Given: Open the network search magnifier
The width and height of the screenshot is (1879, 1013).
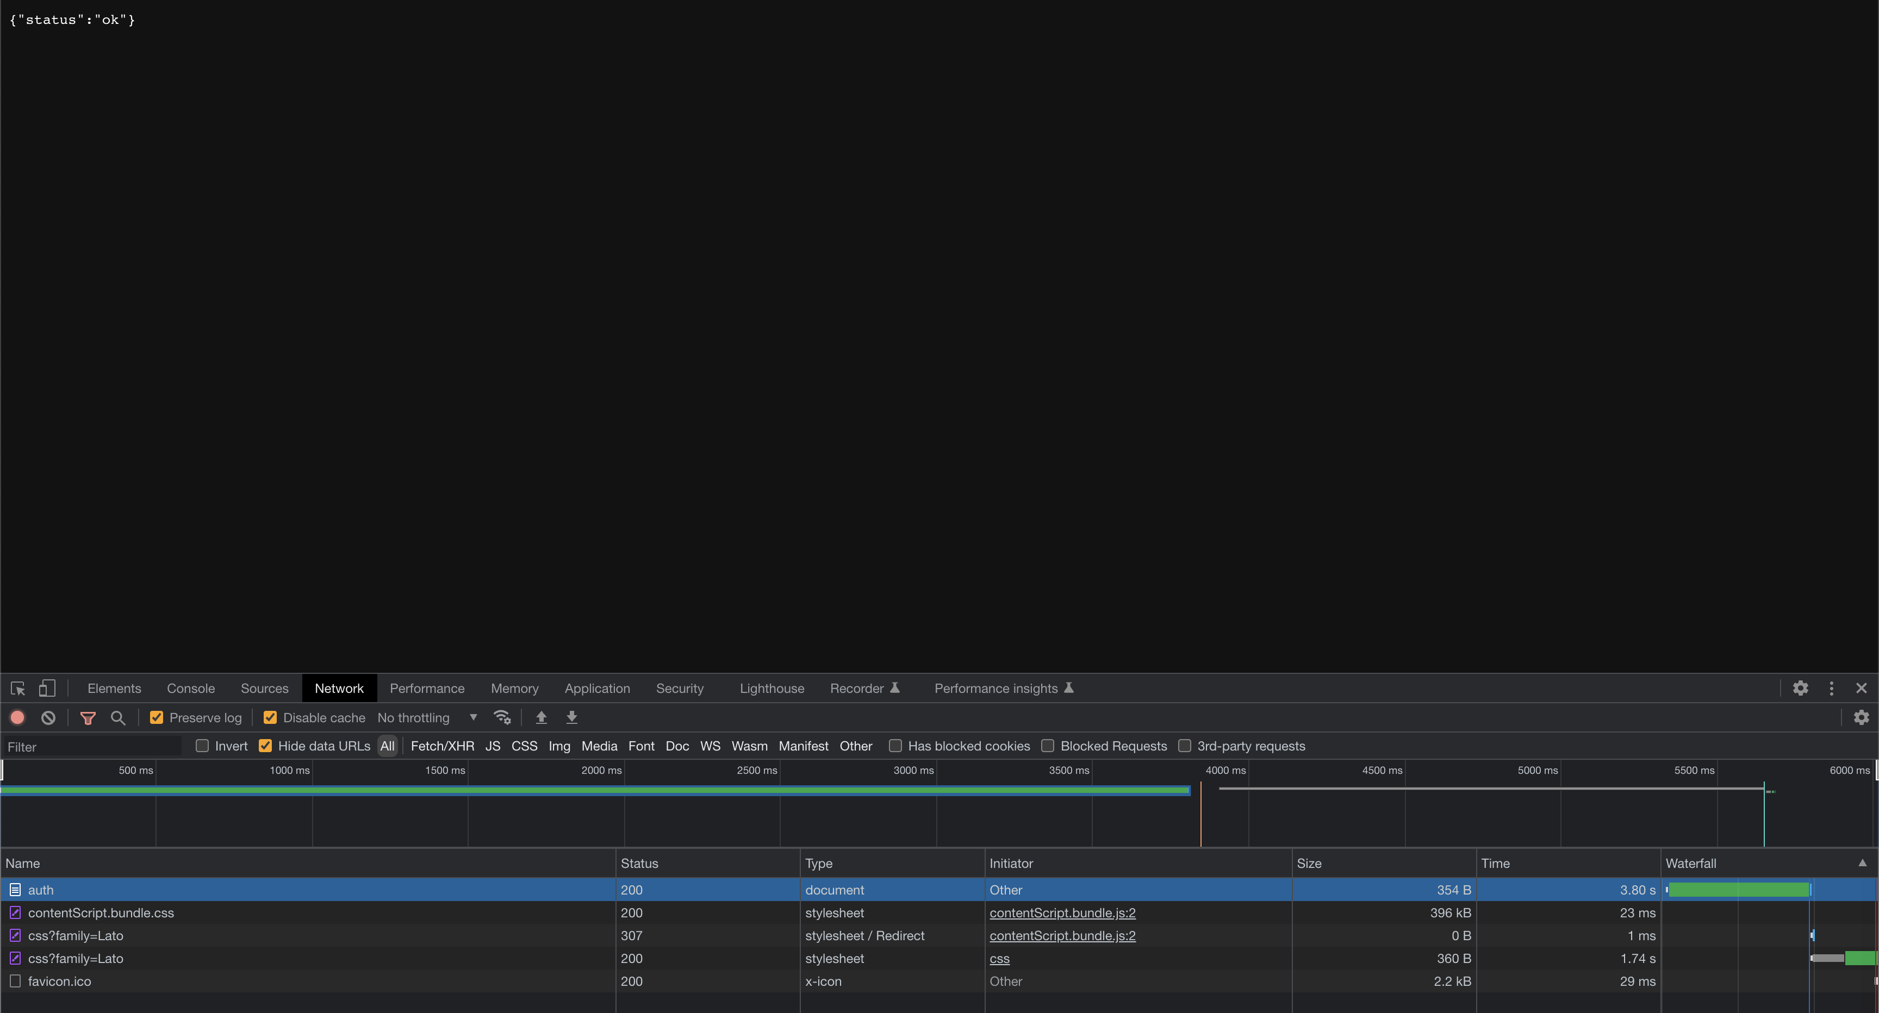Looking at the screenshot, I should tap(117, 718).
